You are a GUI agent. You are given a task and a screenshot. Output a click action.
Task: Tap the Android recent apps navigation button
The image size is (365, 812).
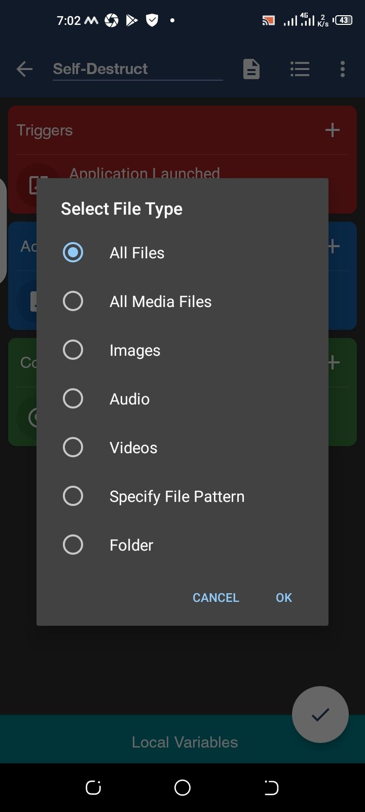(x=93, y=788)
